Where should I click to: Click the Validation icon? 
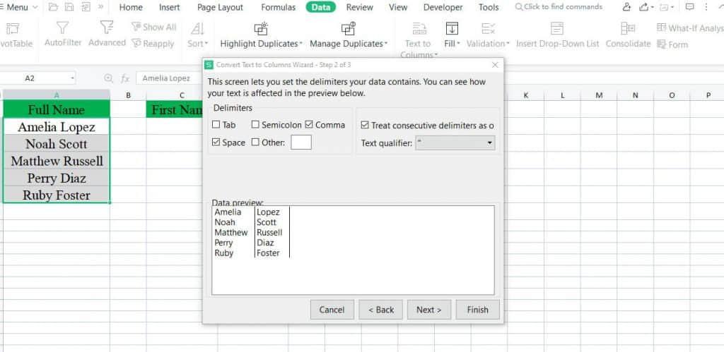tap(488, 28)
